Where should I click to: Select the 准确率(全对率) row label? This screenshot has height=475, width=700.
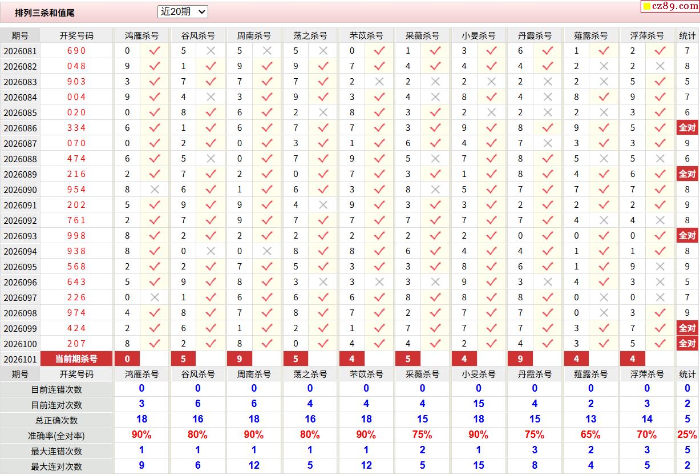[56, 436]
